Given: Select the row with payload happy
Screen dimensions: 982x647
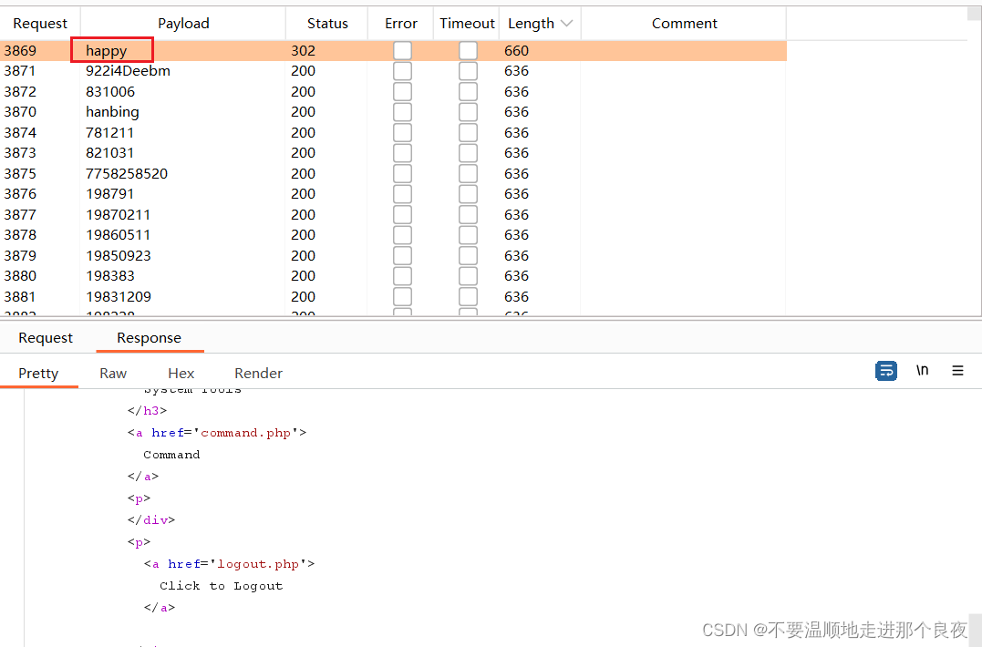Looking at the screenshot, I should pyautogui.click(x=393, y=51).
